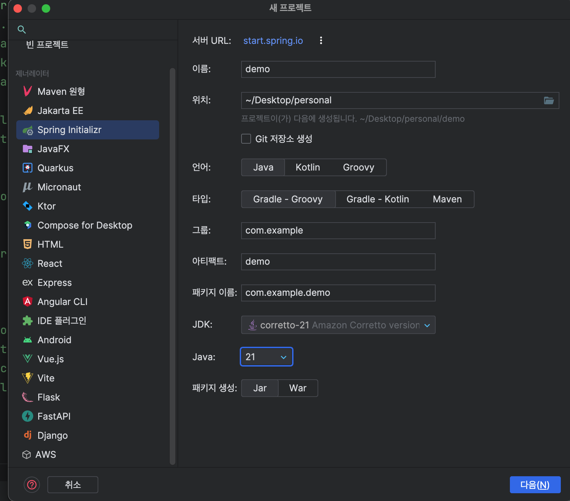Open the Java version 21 dropdown
This screenshot has width=570, height=501.
(x=267, y=357)
